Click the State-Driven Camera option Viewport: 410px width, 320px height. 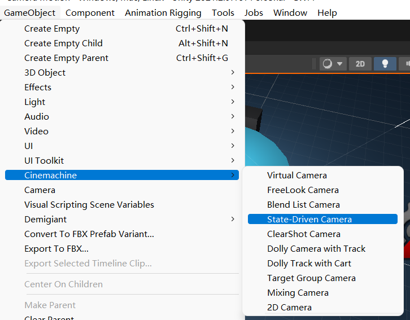click(309, 219)
